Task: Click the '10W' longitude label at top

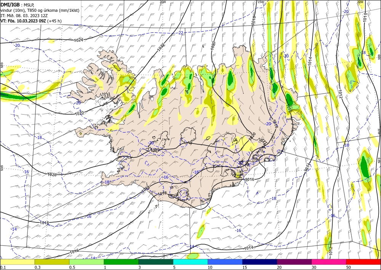Action: tap(360, 2)
